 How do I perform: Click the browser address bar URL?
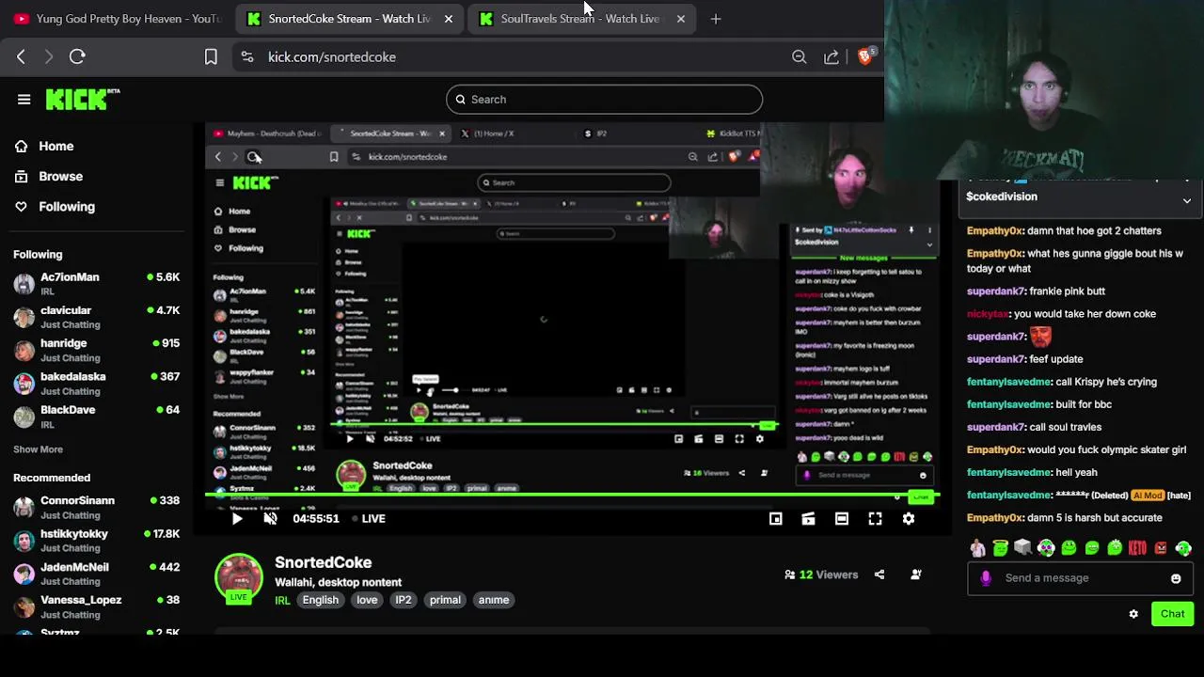[x=332, y=56]
